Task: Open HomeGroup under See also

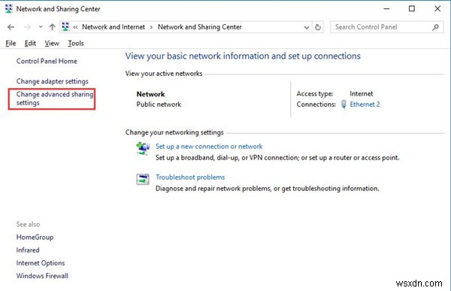Action: point(35,237)
